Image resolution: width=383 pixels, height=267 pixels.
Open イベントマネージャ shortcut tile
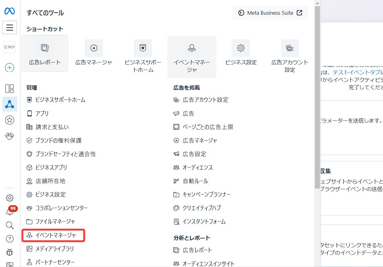click(x=192, y=57)
